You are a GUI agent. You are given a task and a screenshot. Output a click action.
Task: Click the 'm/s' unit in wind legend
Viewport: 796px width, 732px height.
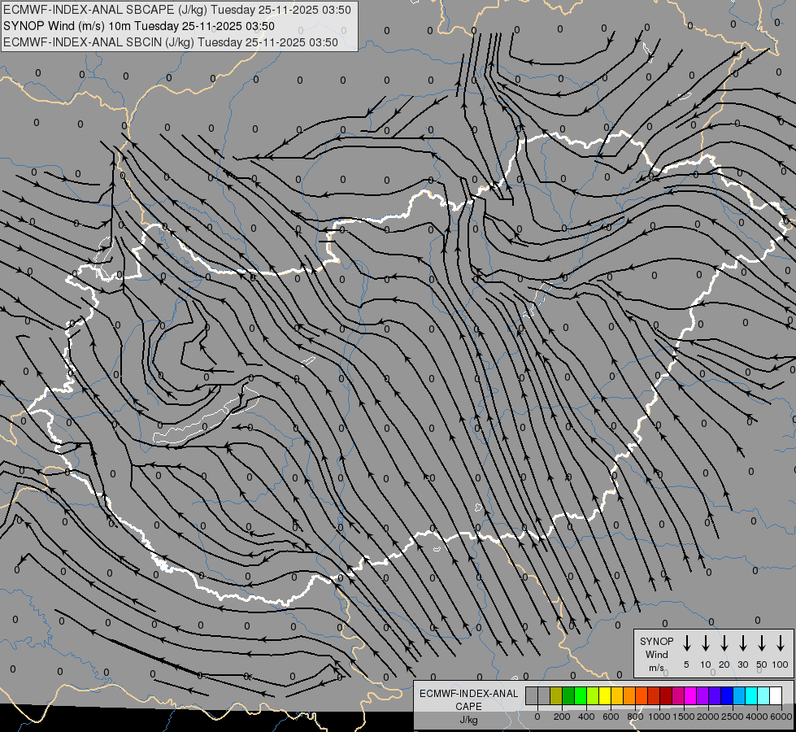click(656, 668)
